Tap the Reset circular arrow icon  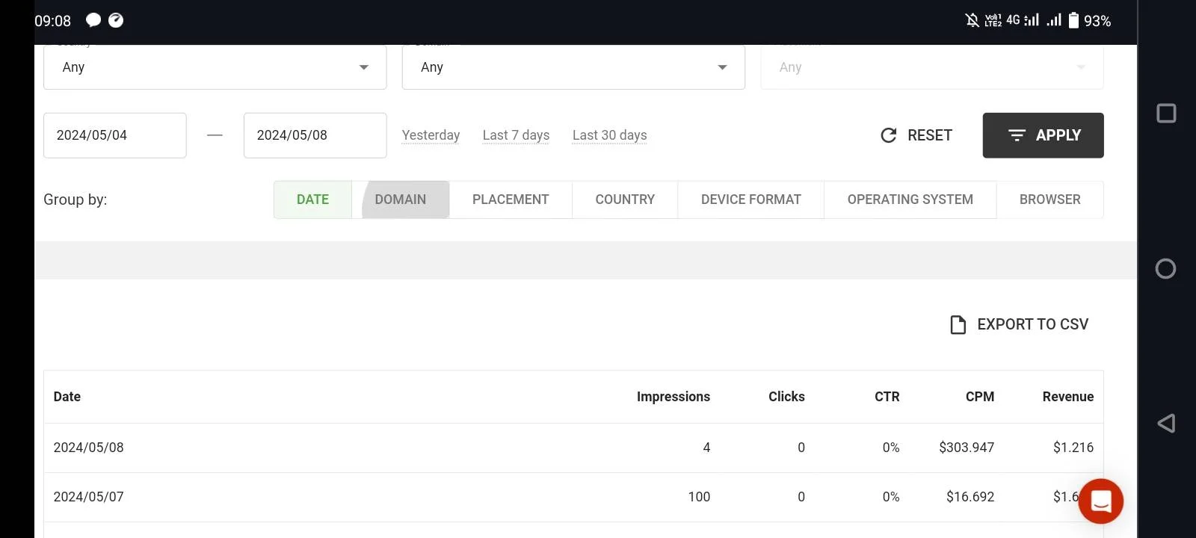click(x=888, y=135)
